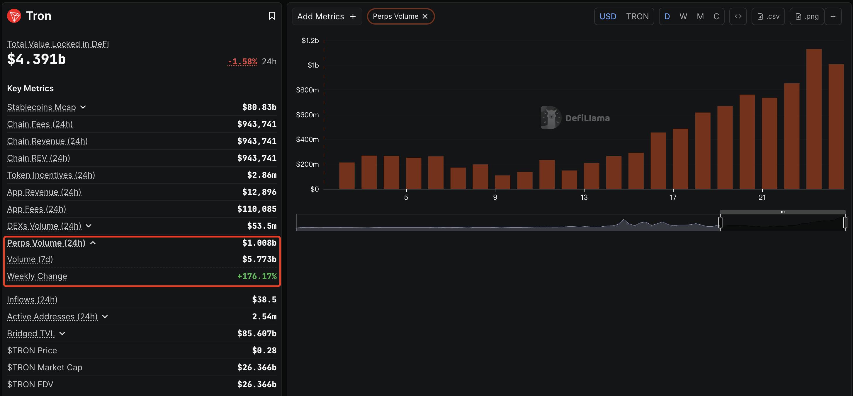Open the Add Metrics menu
The image size is (853, 396).
tap(327, 16)
